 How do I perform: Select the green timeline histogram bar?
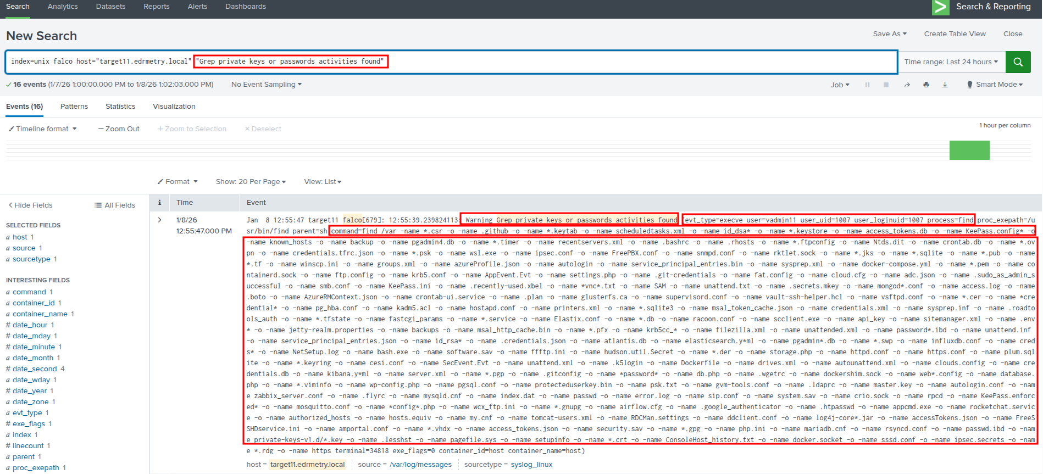pos(969,150)
